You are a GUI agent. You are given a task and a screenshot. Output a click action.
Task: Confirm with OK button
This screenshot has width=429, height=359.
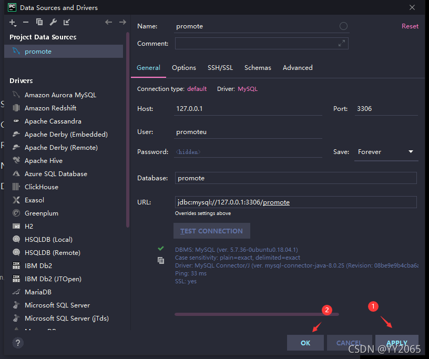click(x=305, y=343)
